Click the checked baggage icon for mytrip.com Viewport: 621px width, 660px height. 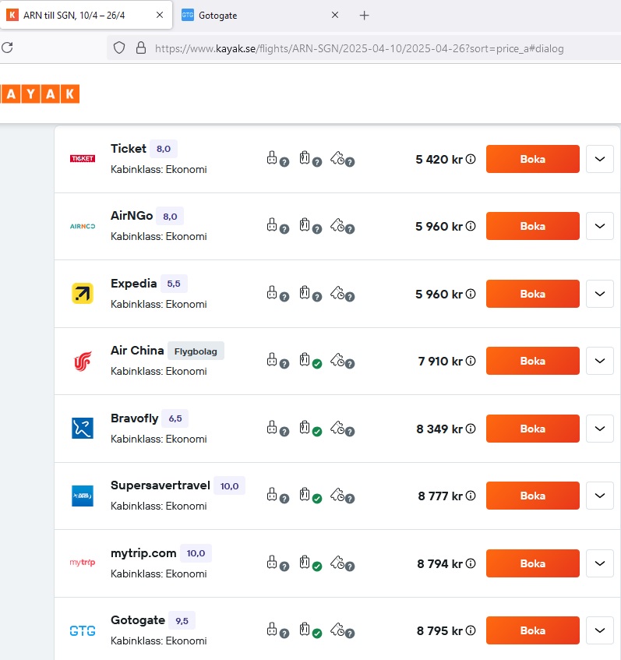pyautogui.click(x=306, y=563)
